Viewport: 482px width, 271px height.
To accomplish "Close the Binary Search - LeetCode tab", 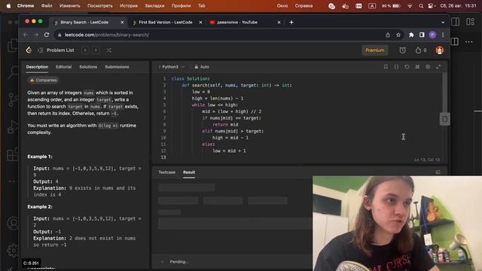I will pos(122,23).
